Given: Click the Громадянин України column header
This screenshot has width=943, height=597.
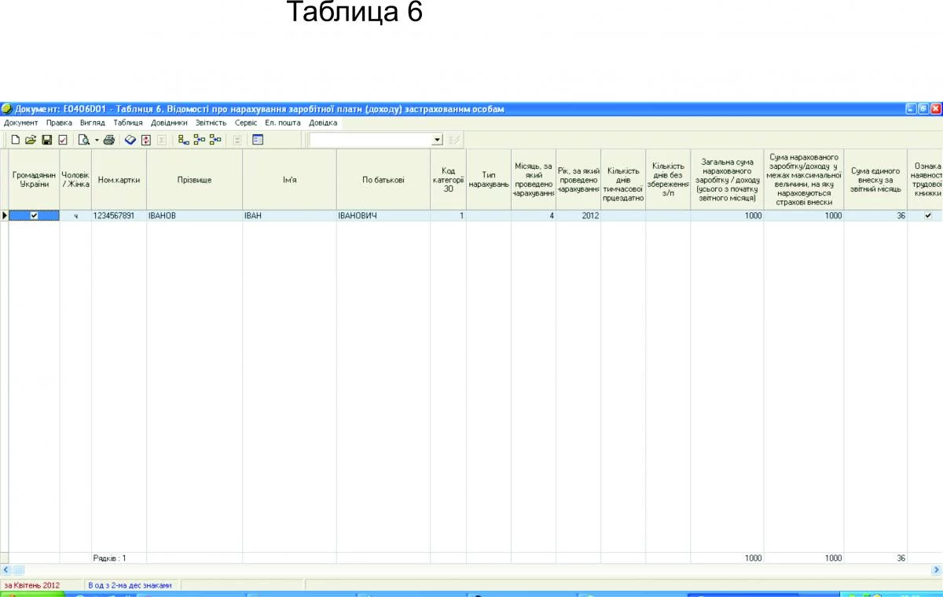Looking at the screenshot, I should (x=35, y=180).
